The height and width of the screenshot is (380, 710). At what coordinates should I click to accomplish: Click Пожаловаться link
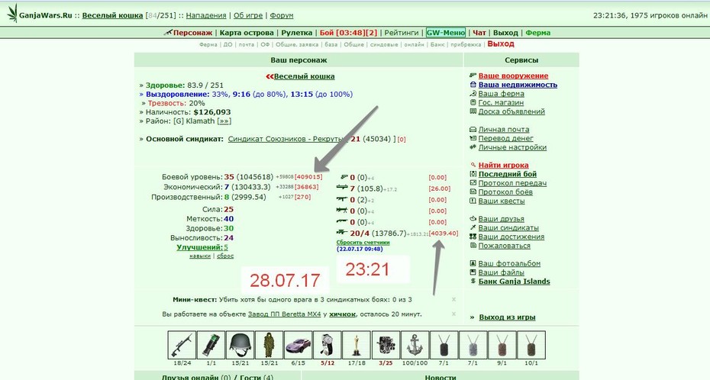tap(504, 246)
